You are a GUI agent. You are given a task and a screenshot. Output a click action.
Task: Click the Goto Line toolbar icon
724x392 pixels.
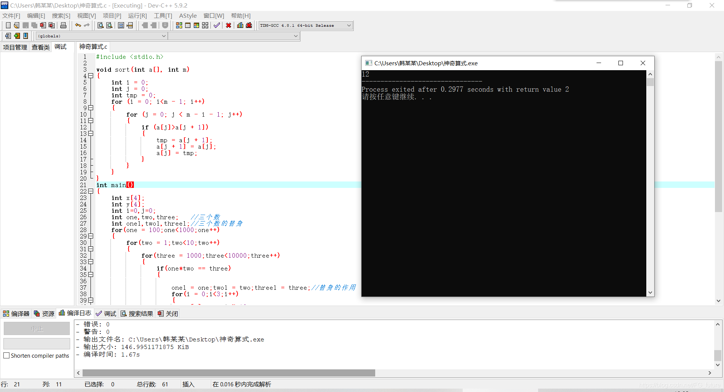130,25
